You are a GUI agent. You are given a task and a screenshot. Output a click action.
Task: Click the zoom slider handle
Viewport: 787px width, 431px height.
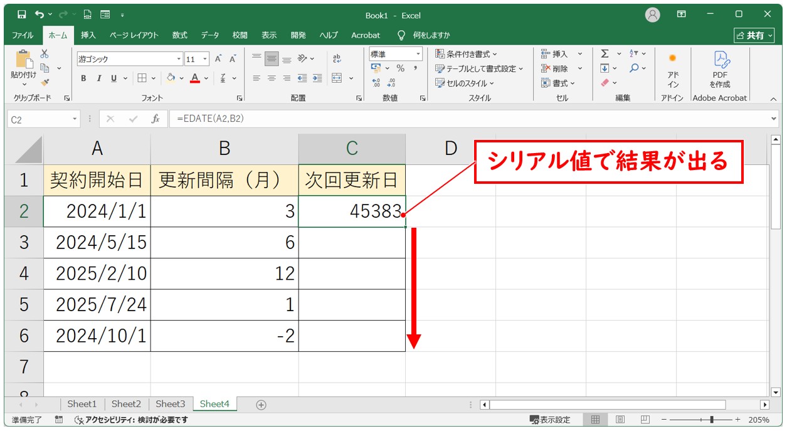coord(711,420)
